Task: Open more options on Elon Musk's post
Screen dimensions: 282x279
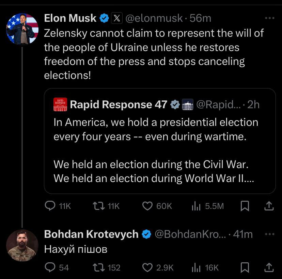Action: pyautogui.click(x=270, y=18)
